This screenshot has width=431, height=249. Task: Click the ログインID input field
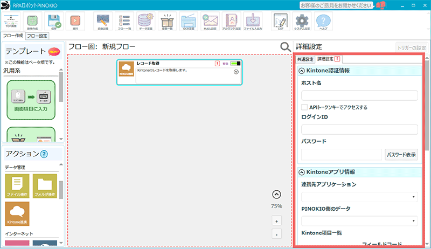point(359,129)
